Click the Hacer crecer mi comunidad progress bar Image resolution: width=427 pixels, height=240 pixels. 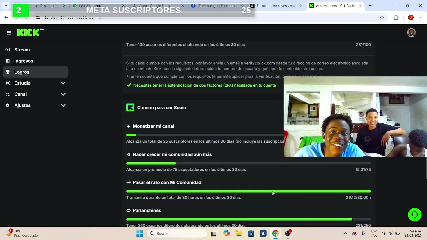(249, 163)
